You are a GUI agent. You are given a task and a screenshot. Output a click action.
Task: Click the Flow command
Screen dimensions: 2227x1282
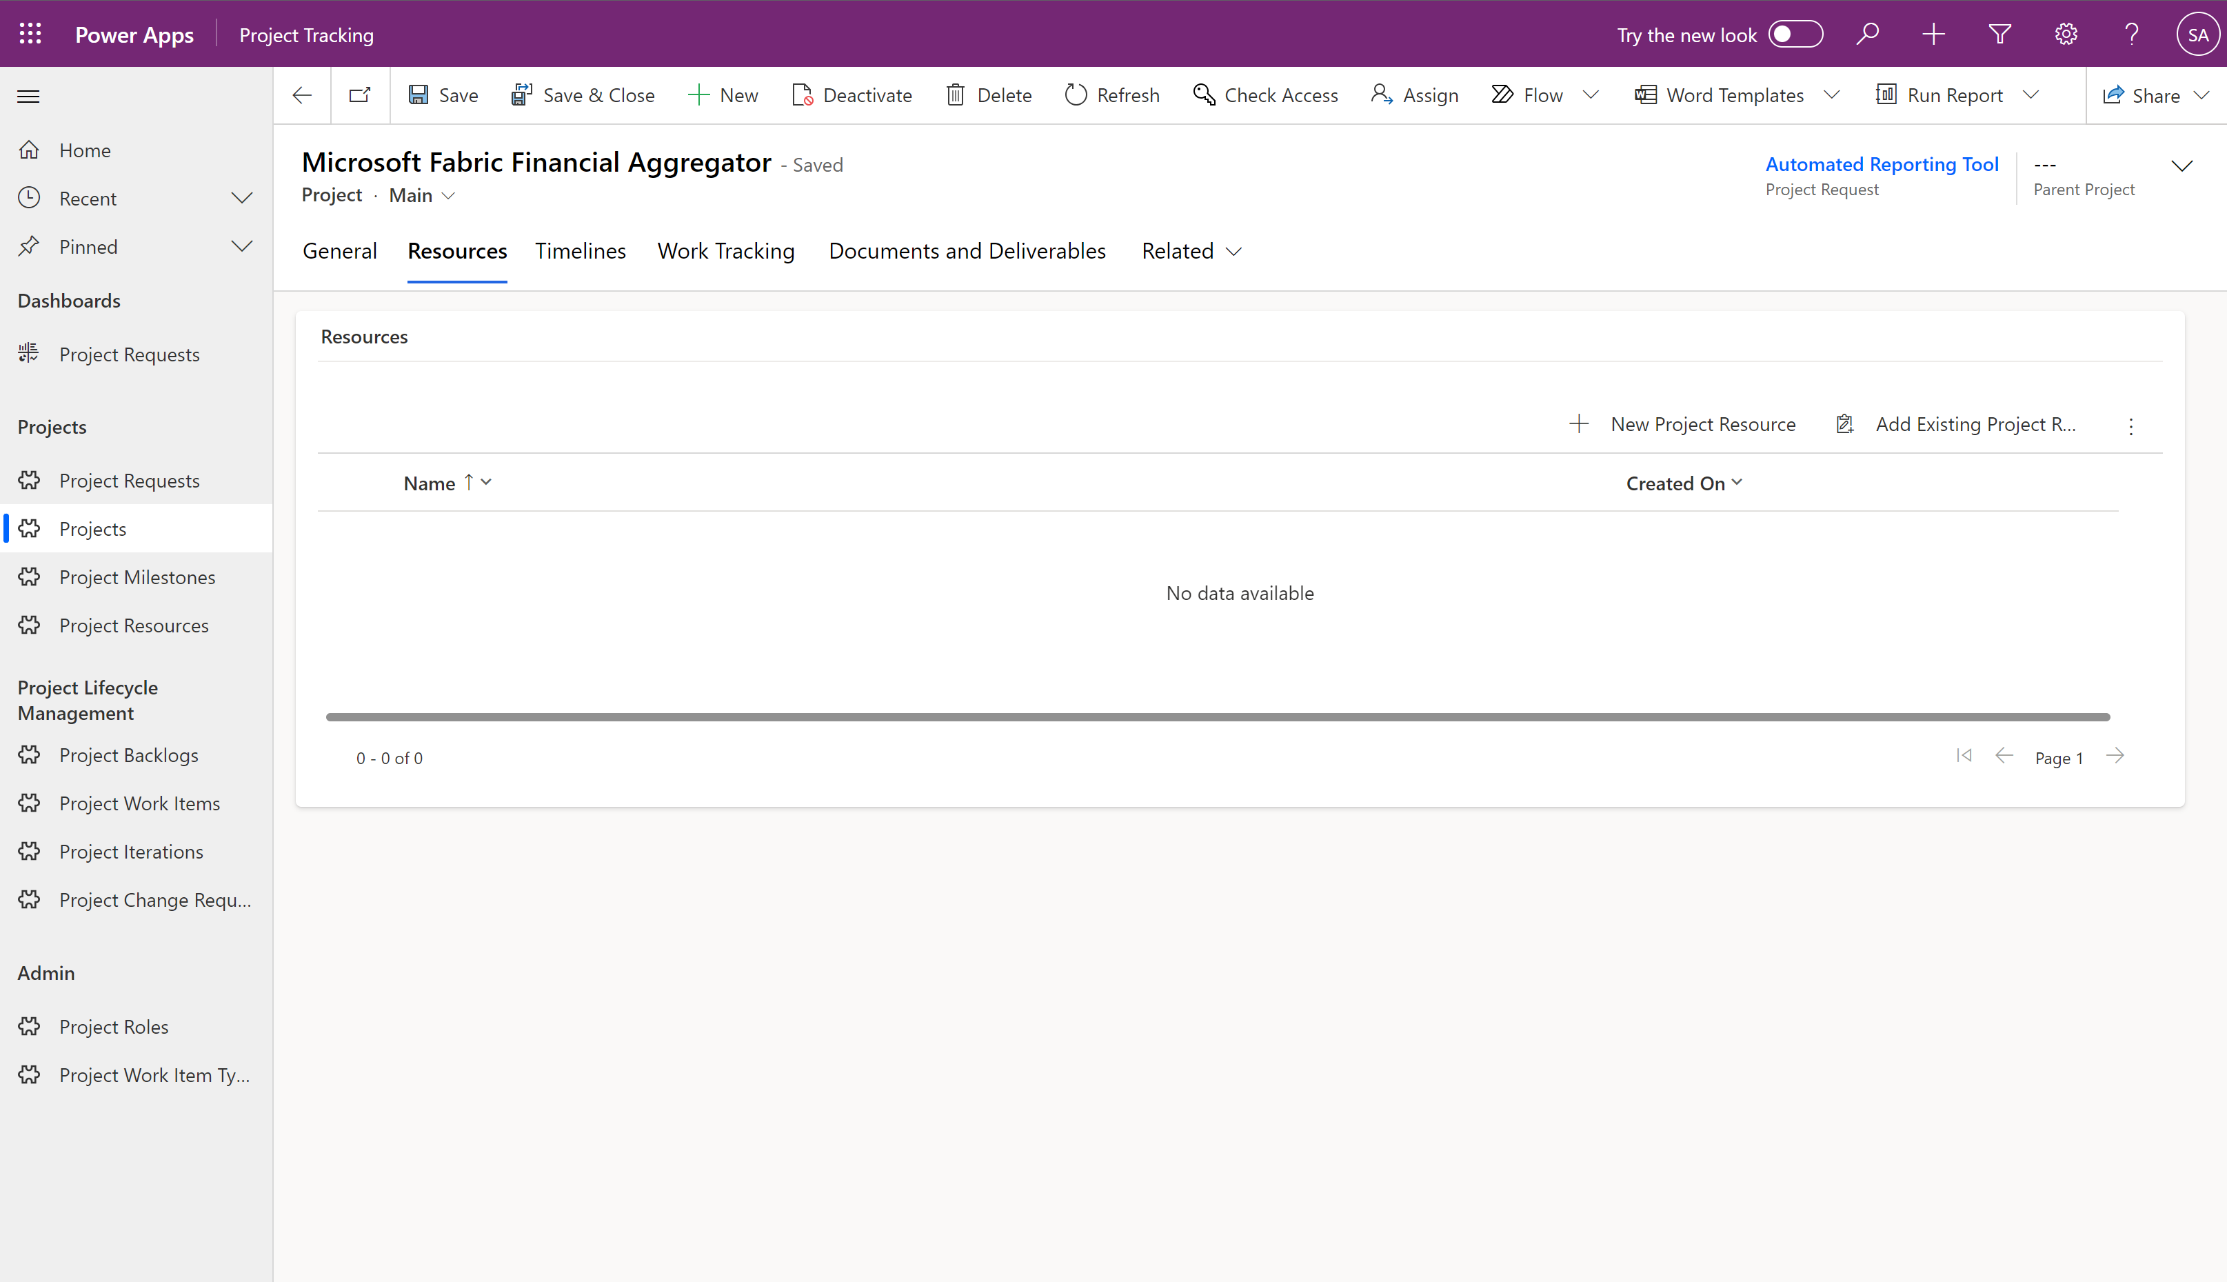pyautogui.click(x=1528, y=95)
